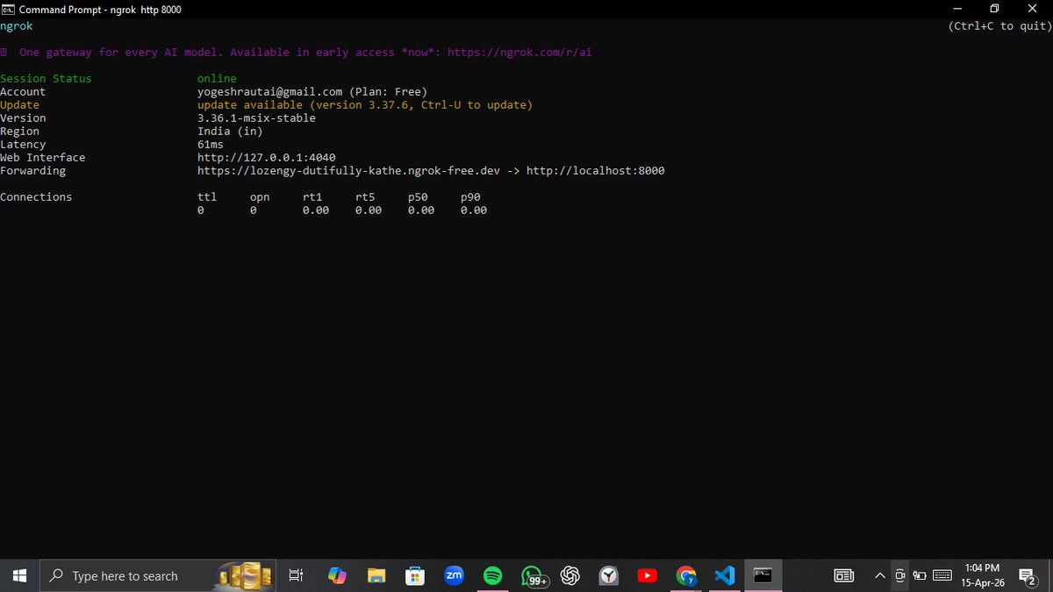Open Microsoft Store from the taskbar
The width and height of the screenshot is (1053, 592).
click(415, 575)
